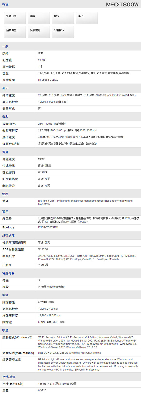Click the 25% - 400% zoom value
Screen dimensions: 141x394
pyautogui.click(x=52, y=124)
